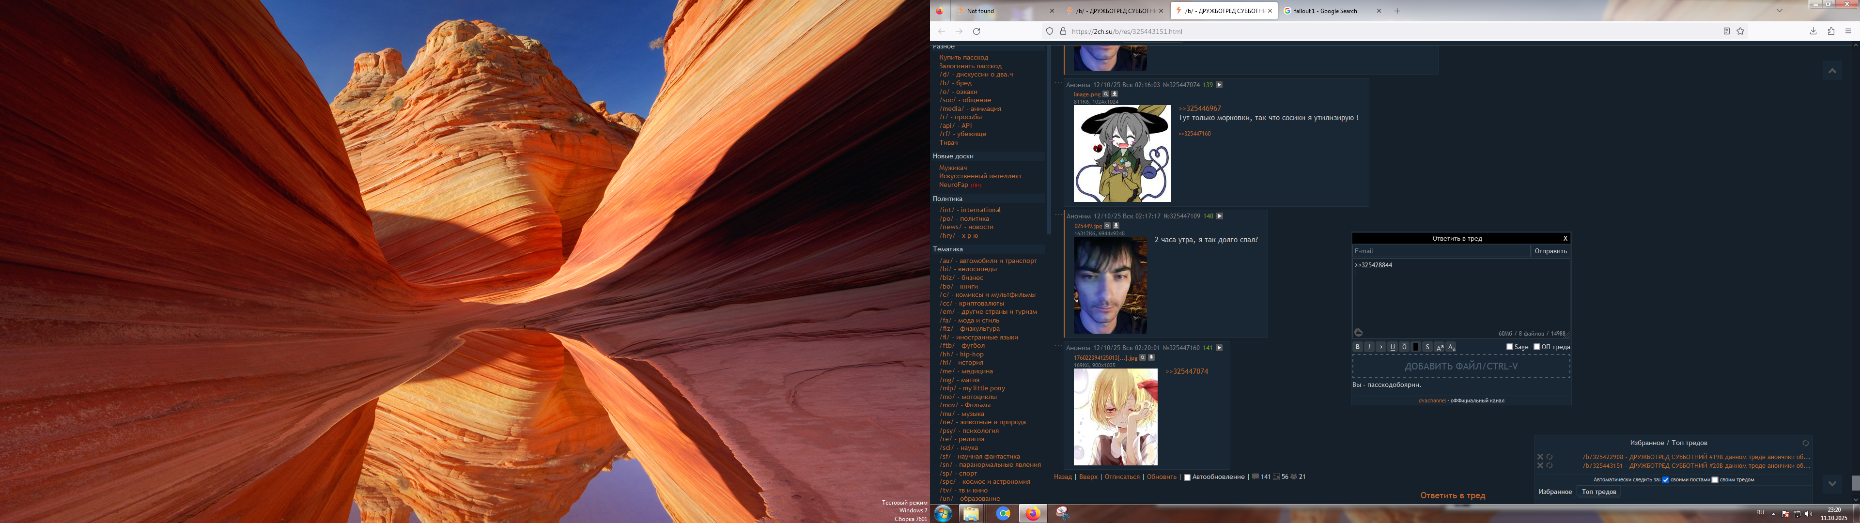Apply strikethrough formatting with S button
This screenshot has width=1860, height=523.
[1427, 348]
